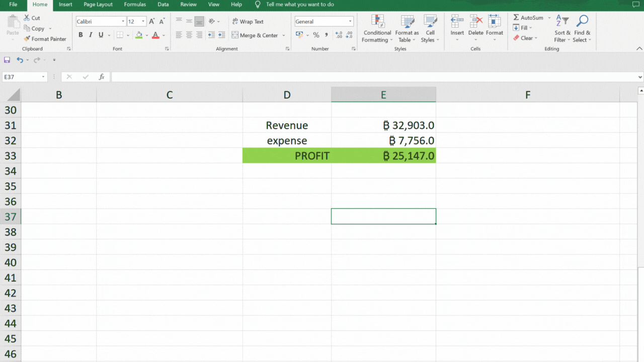Align cell text left

click(179, 35)
